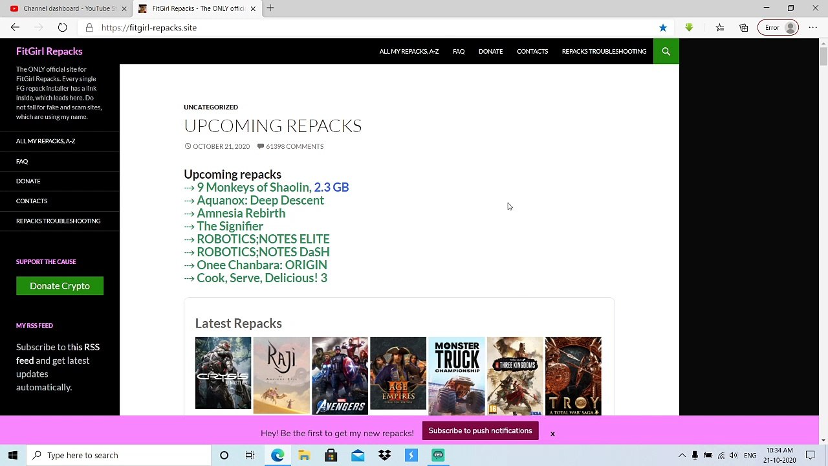Open the 61398 Comments link
The image size is (828, 466).
click(x=294, y=146)
